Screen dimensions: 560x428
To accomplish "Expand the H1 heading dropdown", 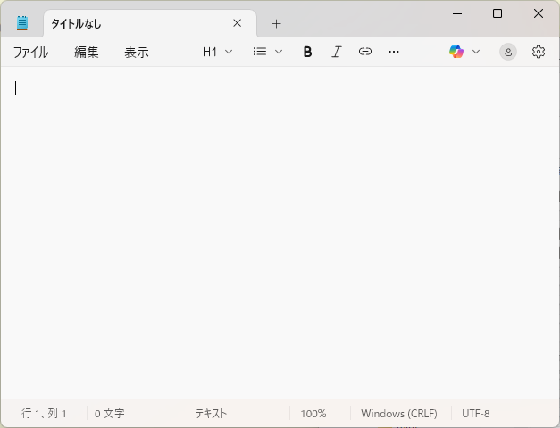I will click(217, 52).
